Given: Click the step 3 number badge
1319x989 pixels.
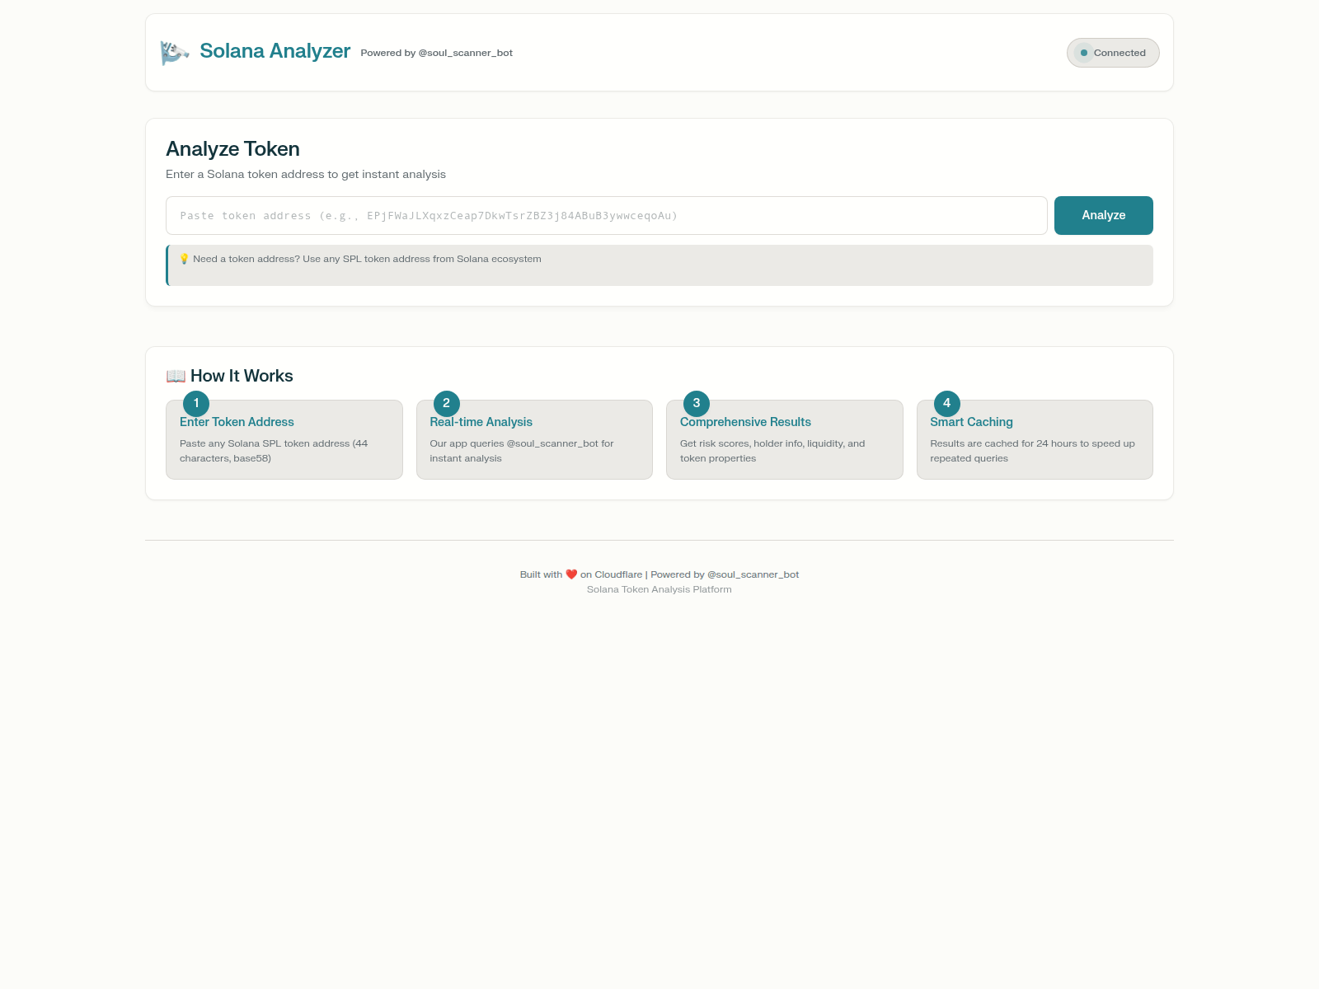Looking at the screenshot, I should point(697,403).
